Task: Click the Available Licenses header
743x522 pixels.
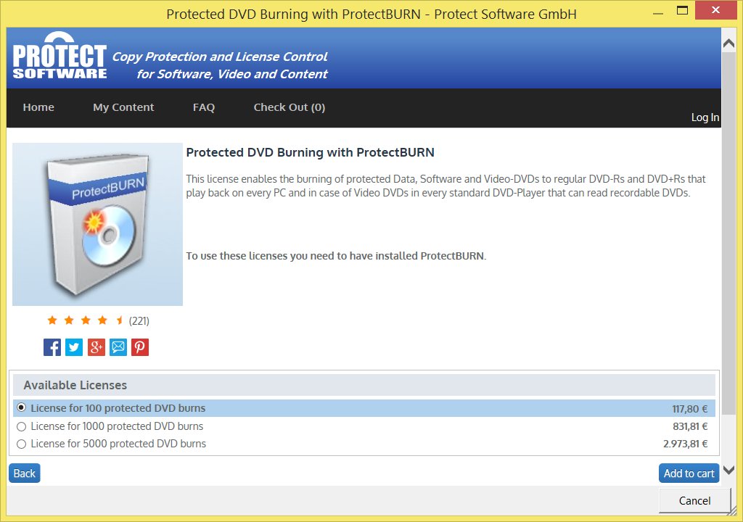Action: coord(364,385)
